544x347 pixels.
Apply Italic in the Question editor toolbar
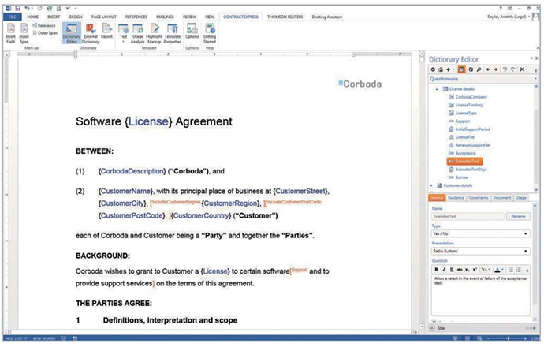pyautogui.click(x=444, y=270)
